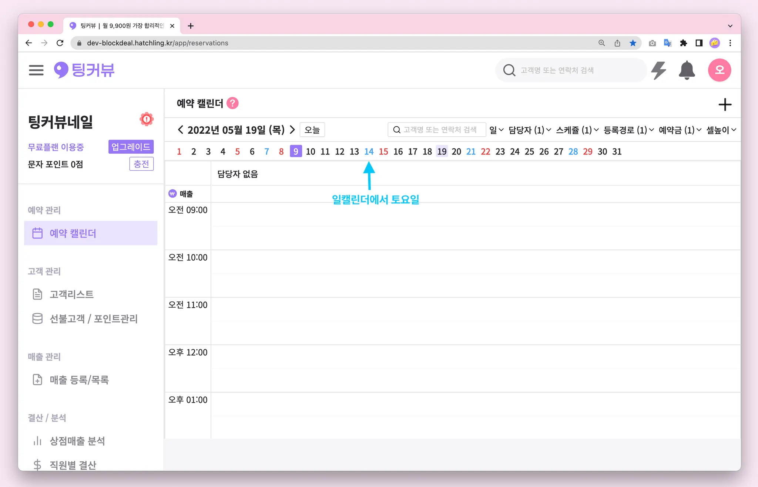Open the 등록경로 (1) dropdown
758x487 pixels.
pos(628,130)
